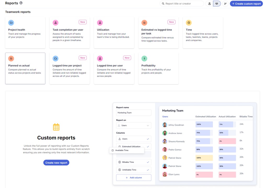Image resolution: width=267 pixels, height=188 pixels.
Task: Open the sort order icon button
Action: pyautogui.click(x=225, y=4)
